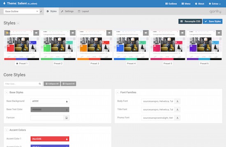The height and width of the screenshot is (147, 226).
Task: Open the Body Font picker icon
Action: click(x=177, y=101)
